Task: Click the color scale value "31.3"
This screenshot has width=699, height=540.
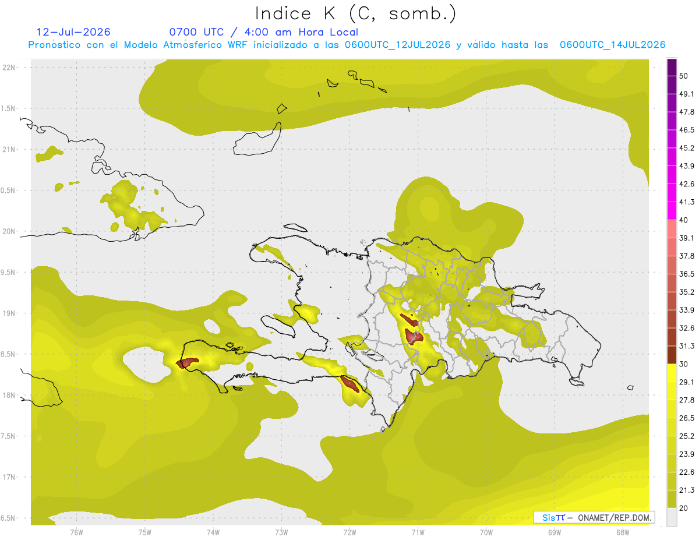Action: [686, 346]
